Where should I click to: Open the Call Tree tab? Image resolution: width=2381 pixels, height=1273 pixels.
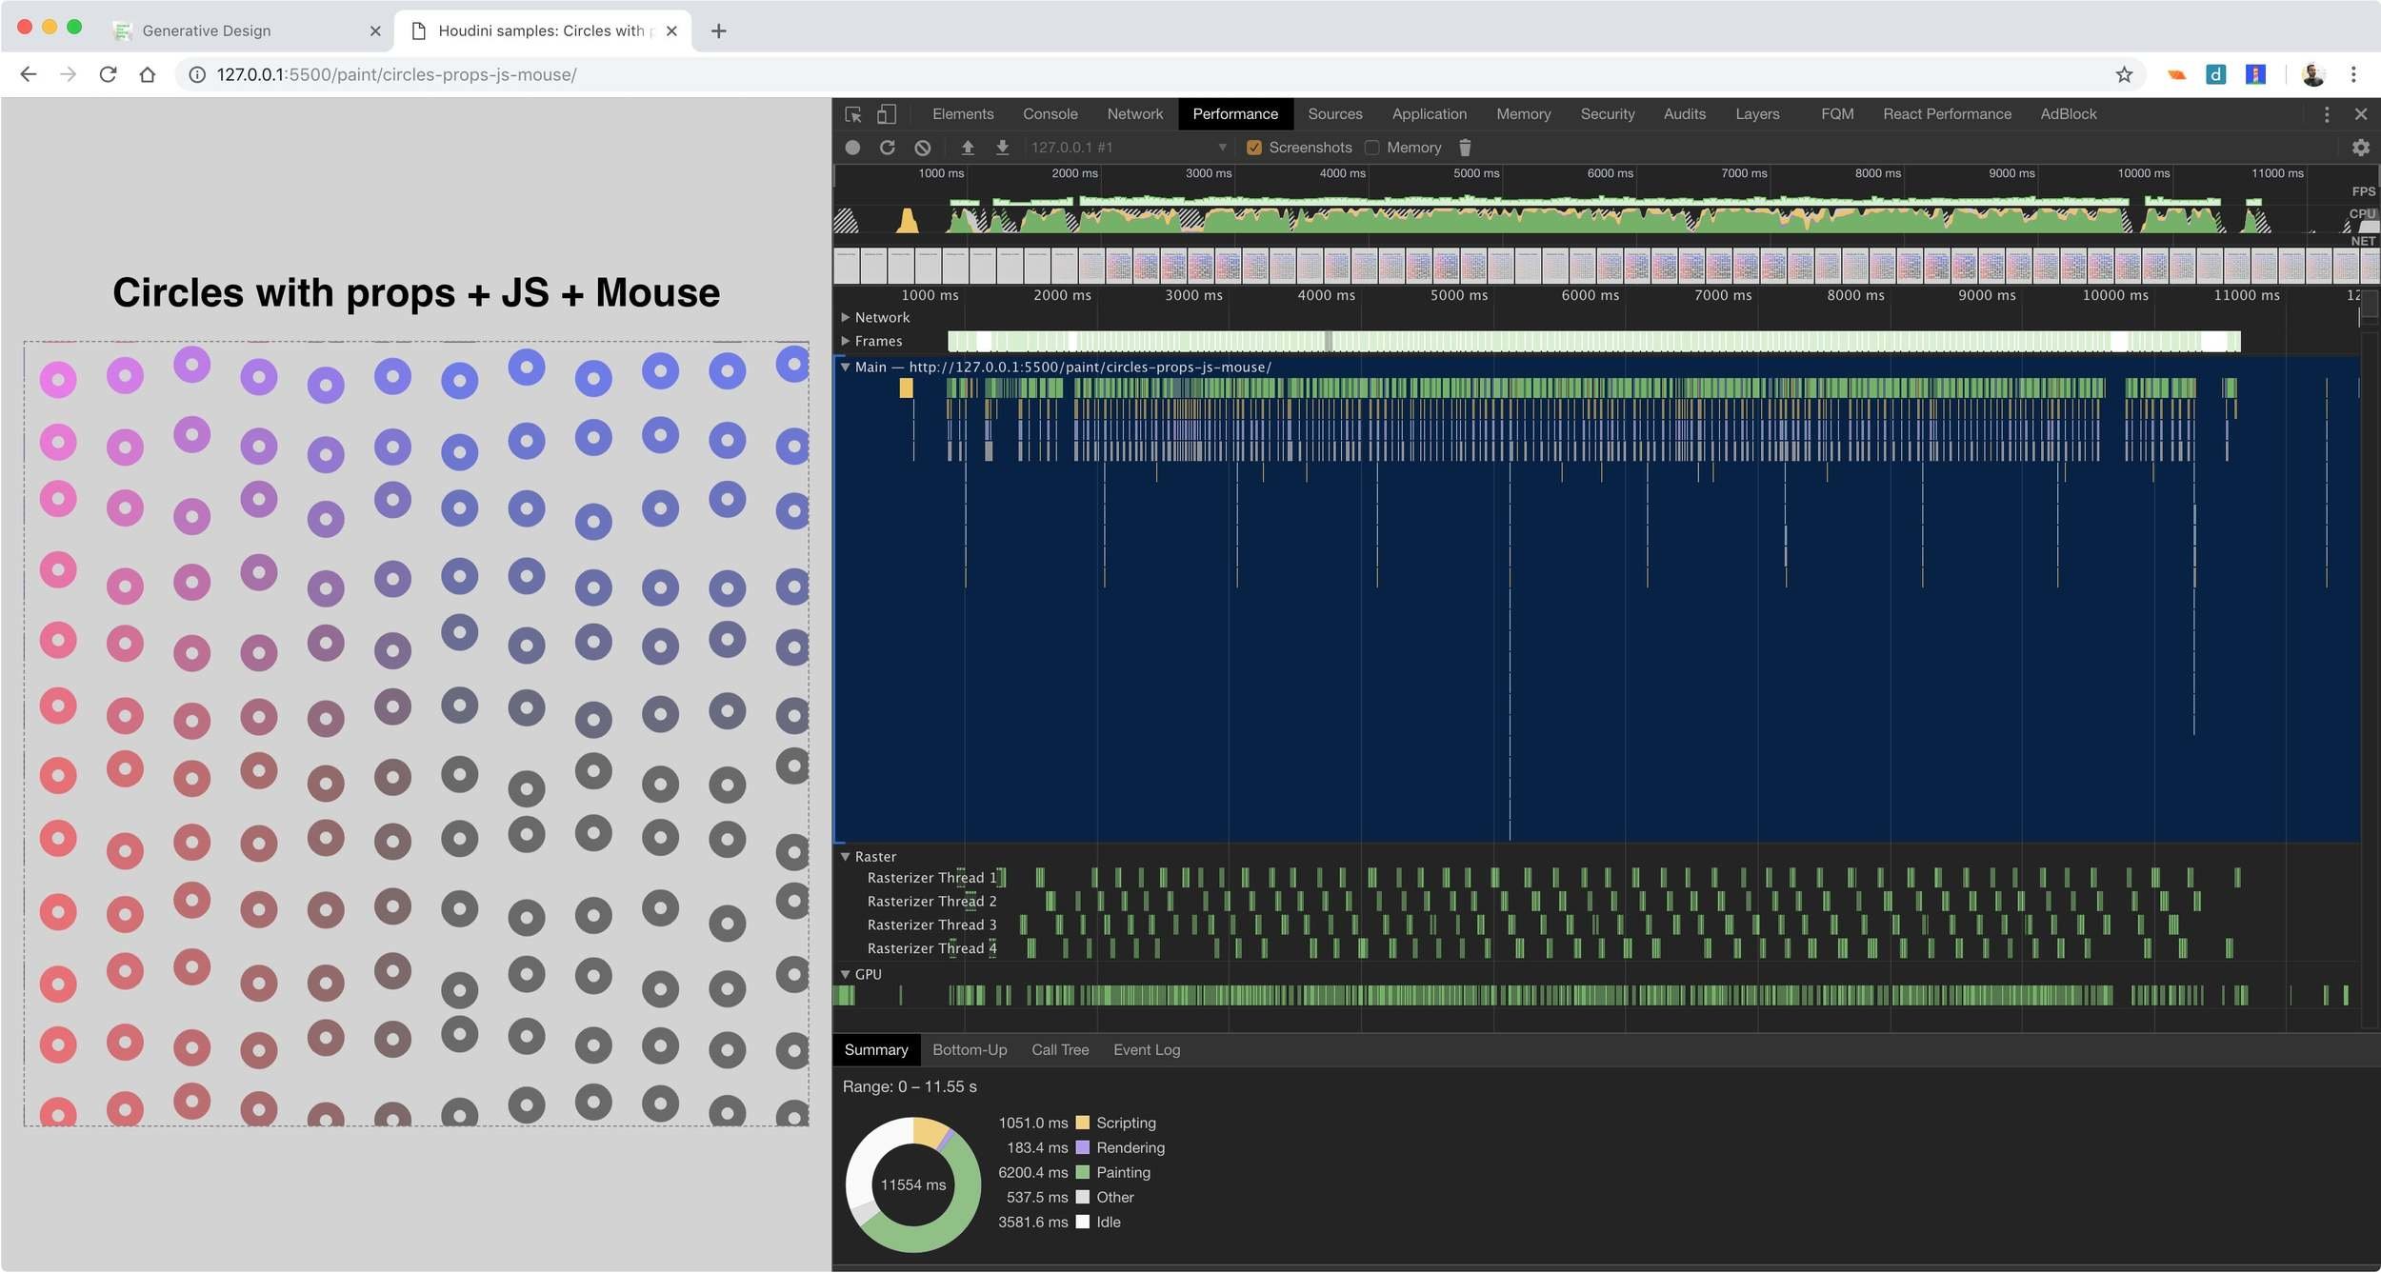pos(1059,1050)
